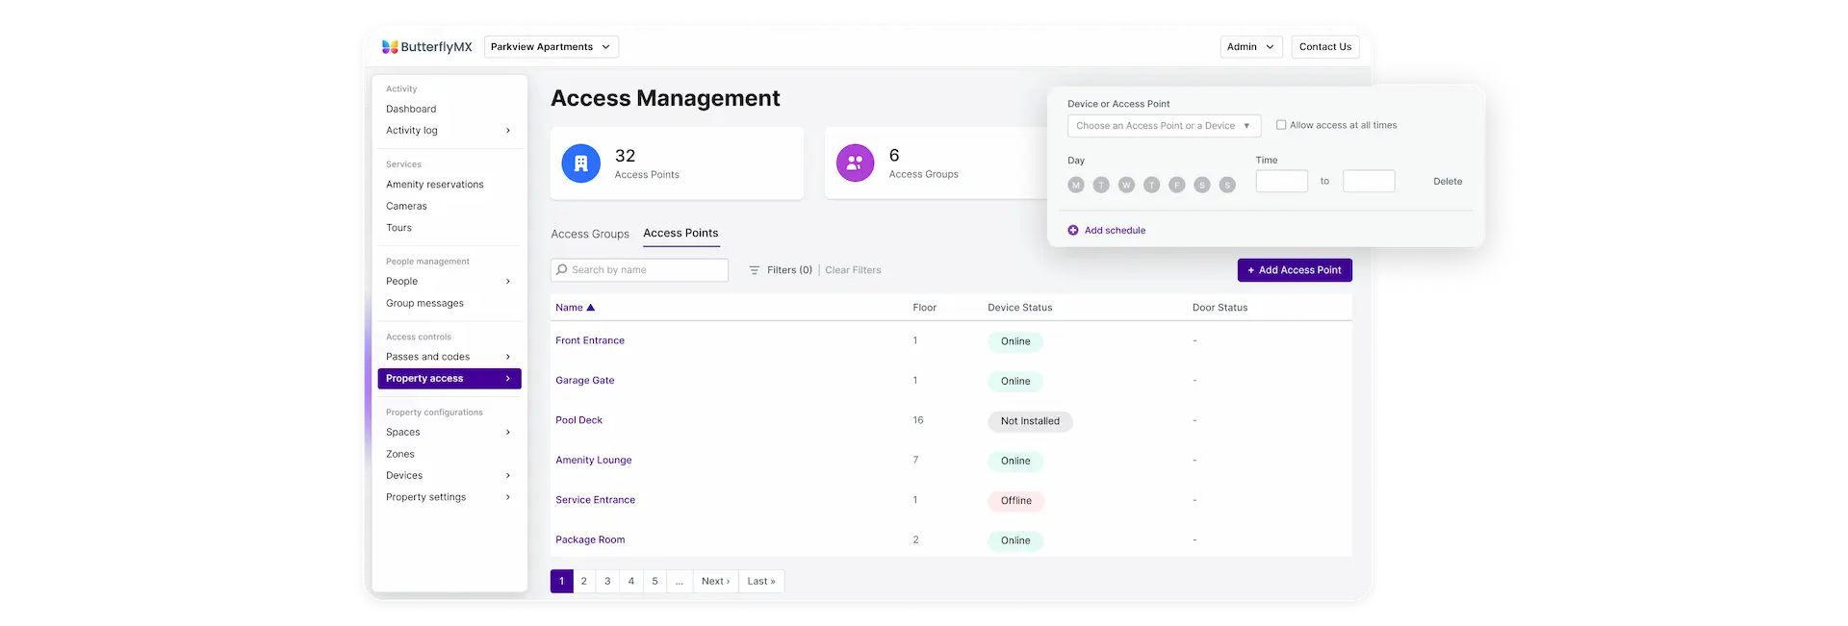Click the blue building Access Points icon

(580, 163)
